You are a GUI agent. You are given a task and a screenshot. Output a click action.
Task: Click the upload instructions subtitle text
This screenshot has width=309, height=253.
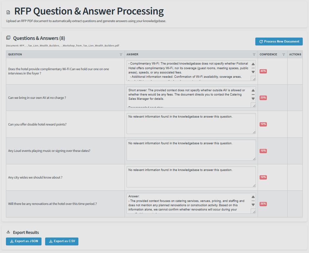coord(86,21)
